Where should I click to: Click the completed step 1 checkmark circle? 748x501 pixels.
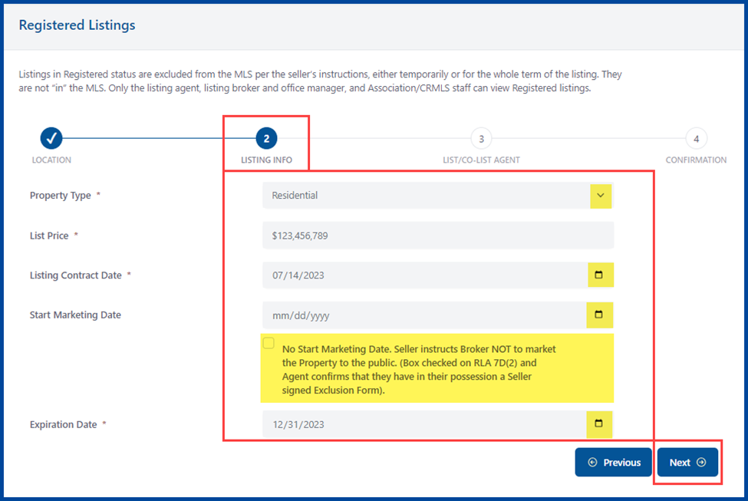click(51, 139)
